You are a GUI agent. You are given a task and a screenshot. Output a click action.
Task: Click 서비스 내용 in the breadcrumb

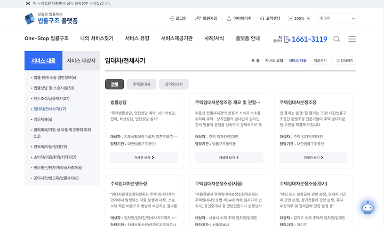(x=298, y=60)
